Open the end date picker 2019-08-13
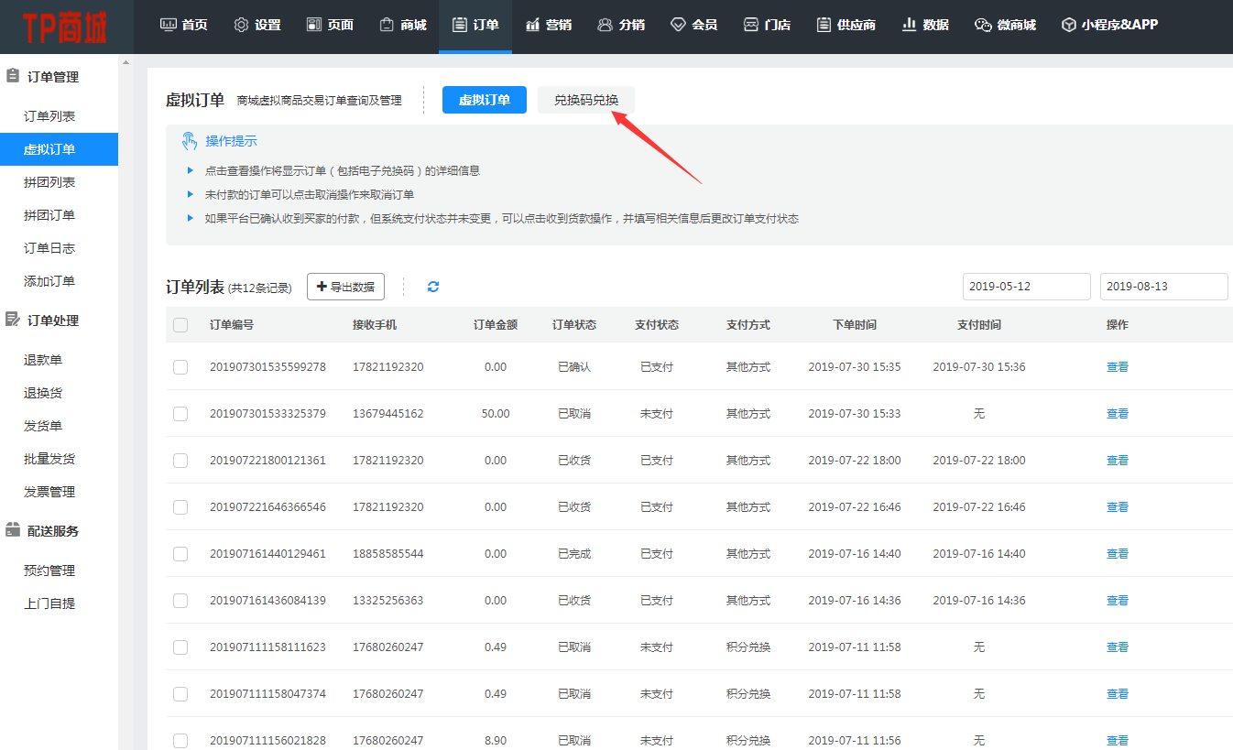1233x750 pixels. (1163, 287)
